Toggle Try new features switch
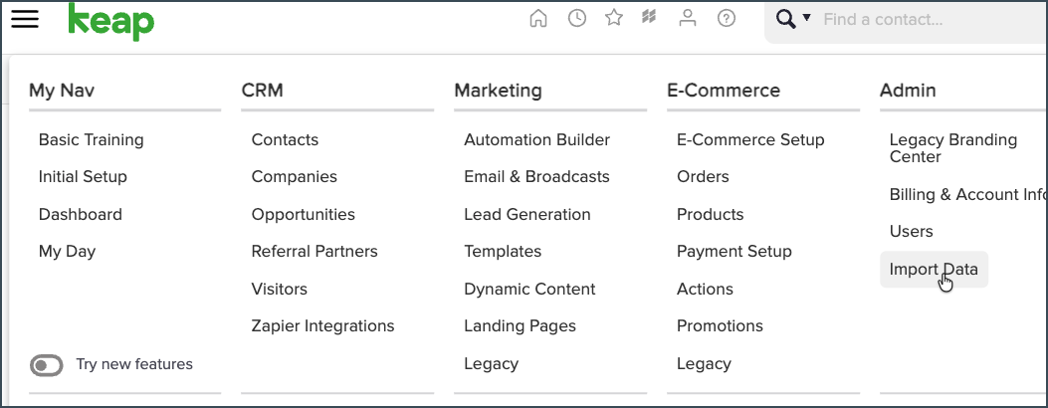This screenshot has width=1048, height=408. (46, 365)
